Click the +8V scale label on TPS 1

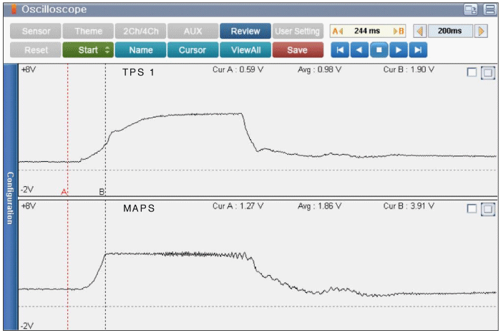click(x=28, y=69)
